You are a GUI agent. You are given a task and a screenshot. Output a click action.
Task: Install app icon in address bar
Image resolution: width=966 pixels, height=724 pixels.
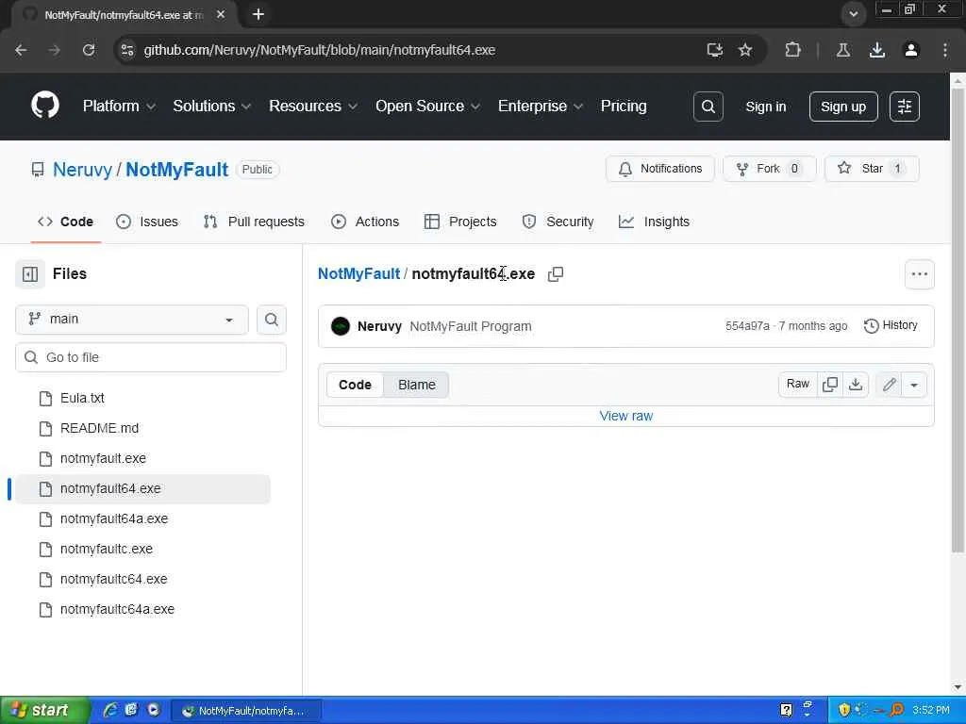[715, 50]
